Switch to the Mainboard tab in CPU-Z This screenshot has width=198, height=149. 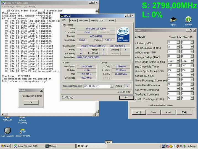coord(83,20)
